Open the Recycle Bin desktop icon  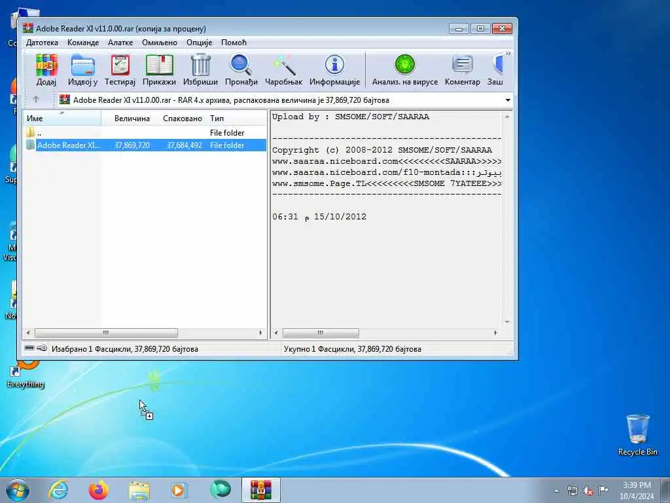637,435
